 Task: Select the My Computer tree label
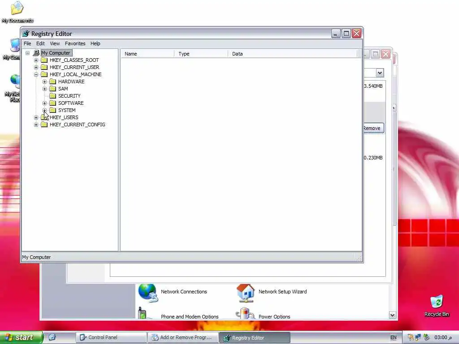pos(56,53)
